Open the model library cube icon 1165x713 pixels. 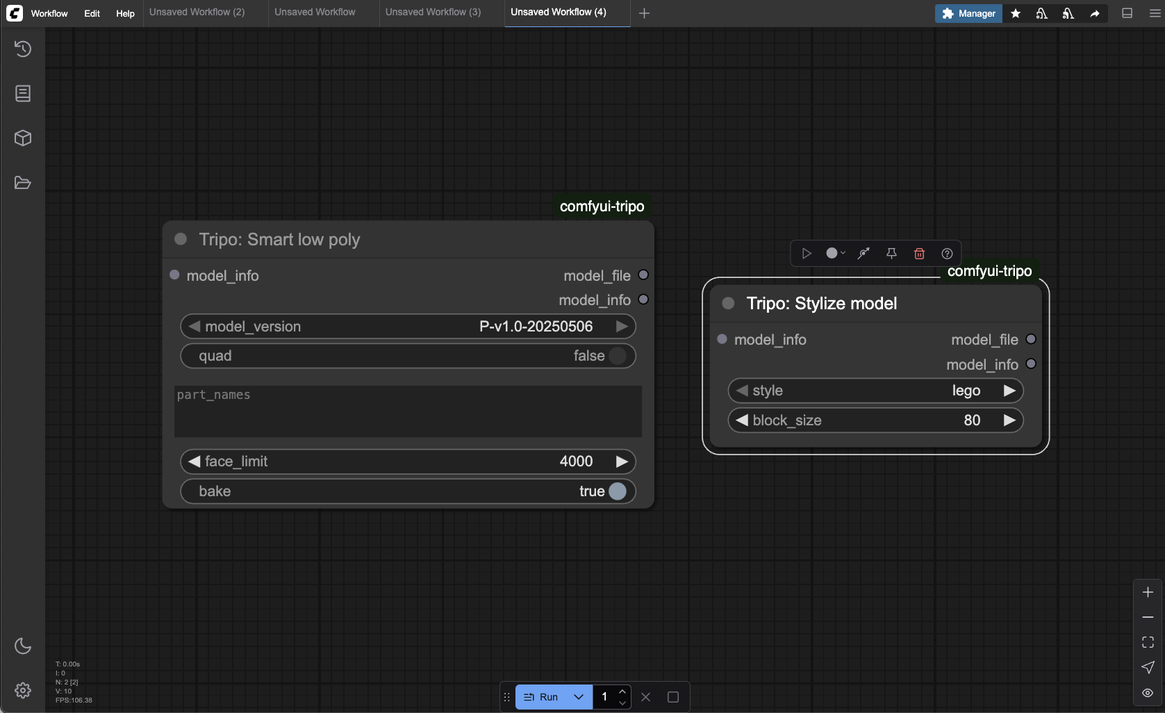[x=23, y=138]
